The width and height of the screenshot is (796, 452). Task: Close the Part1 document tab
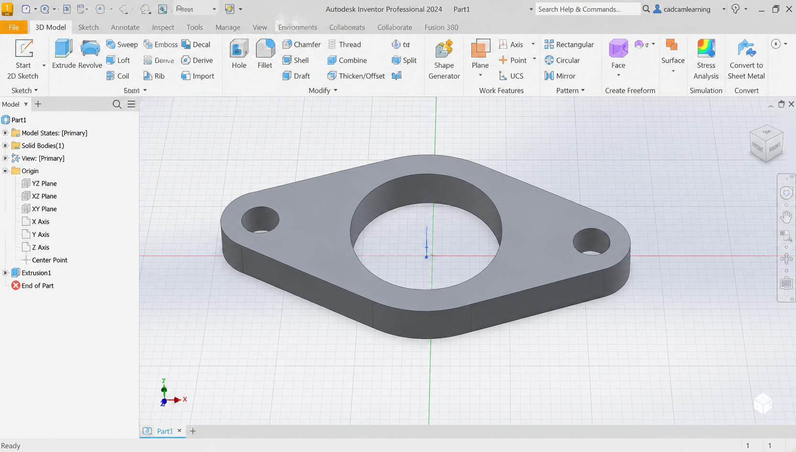click(179, 430)
